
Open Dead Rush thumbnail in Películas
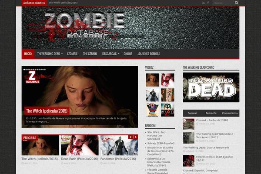(80, 145)
